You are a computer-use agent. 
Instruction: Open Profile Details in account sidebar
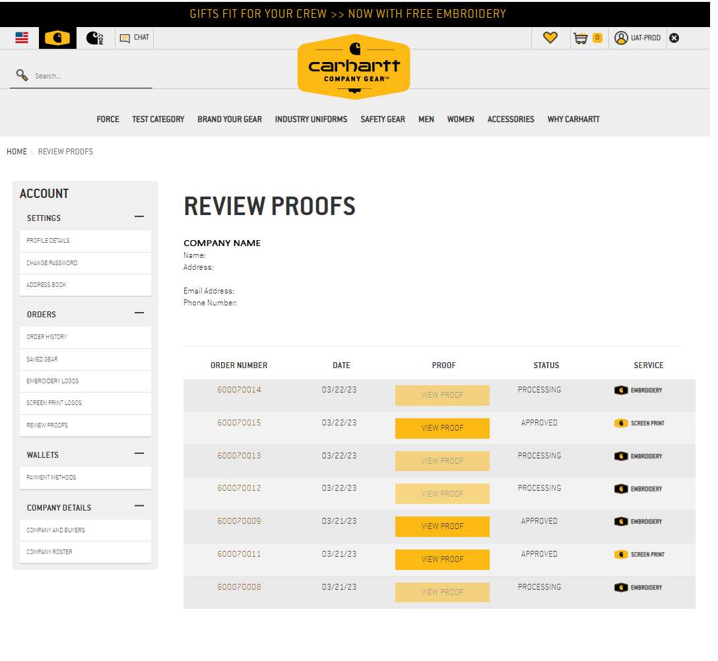86,241
